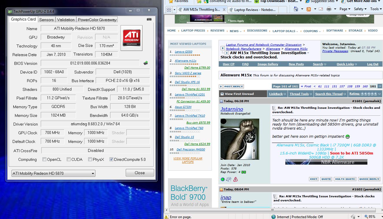The image size is (383, 219).
Task: Open the Alienware m11x laptop link
Action: 185,61
